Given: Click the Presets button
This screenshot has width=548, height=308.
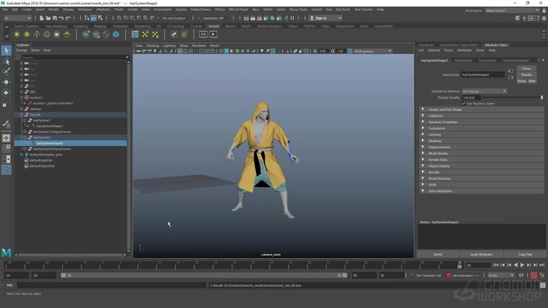Looking at the screenshot, I should [x=526, y=75].
